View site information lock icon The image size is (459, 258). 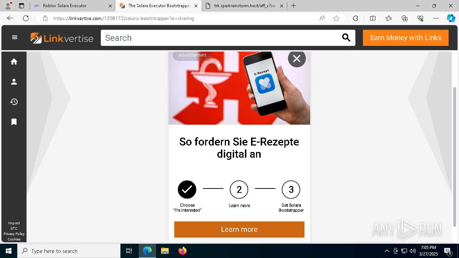tap(45, 18)
